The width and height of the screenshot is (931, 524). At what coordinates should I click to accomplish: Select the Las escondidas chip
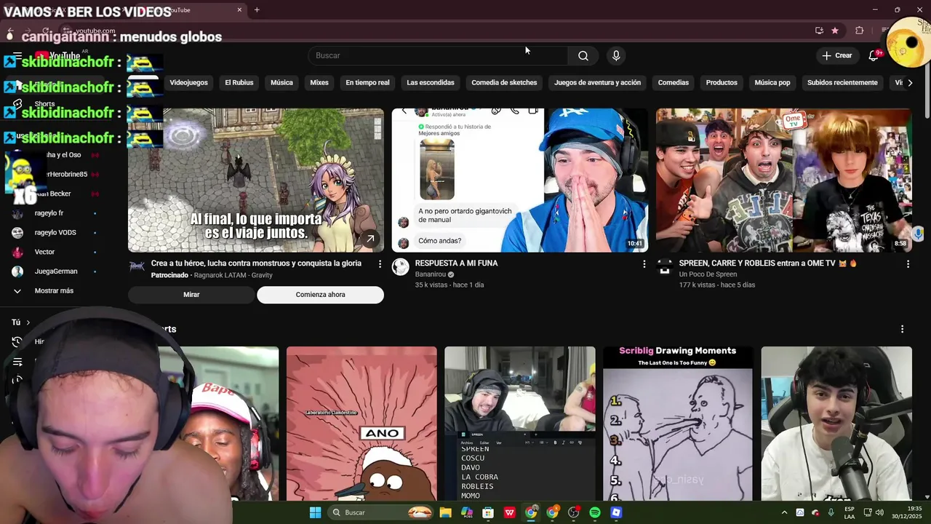(x=431, y=82)
